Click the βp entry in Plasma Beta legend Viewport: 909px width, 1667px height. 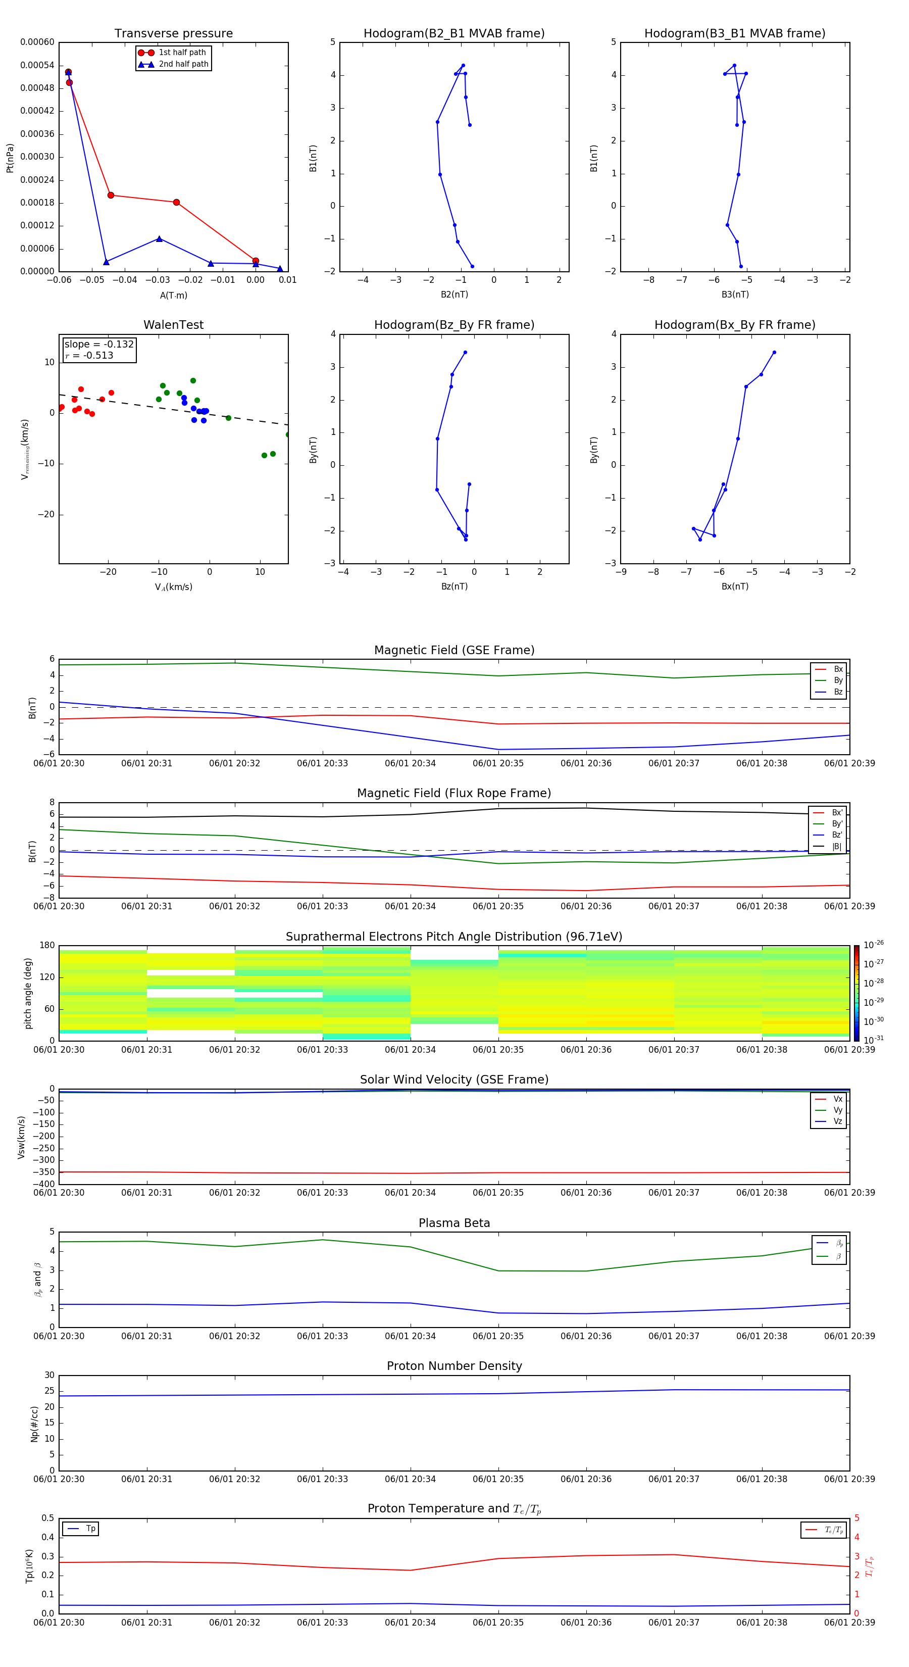click(830, 1243)
